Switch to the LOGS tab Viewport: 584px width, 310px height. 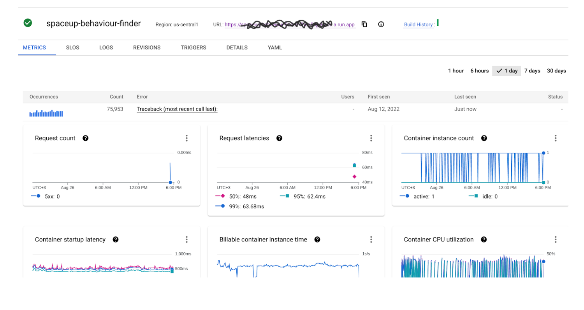click(106, 48)
